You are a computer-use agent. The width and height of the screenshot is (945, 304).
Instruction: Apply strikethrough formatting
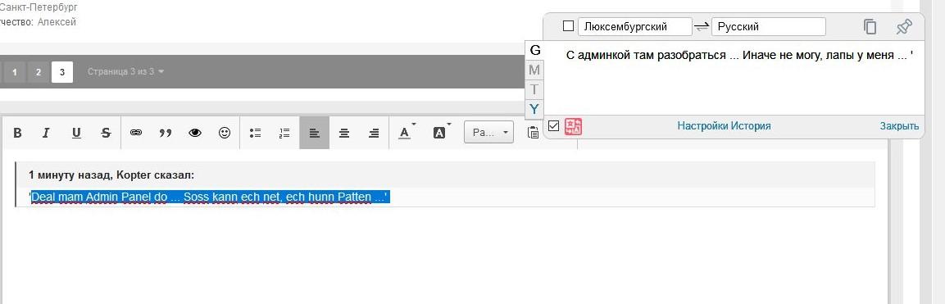[106, 133]
